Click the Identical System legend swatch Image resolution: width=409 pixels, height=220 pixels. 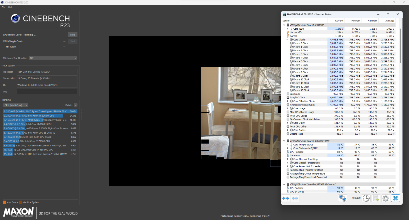point(20,202)
